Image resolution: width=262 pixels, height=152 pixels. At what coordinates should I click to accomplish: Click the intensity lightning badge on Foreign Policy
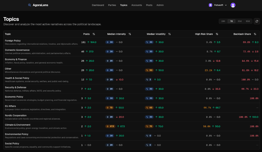tap(110, 42)
